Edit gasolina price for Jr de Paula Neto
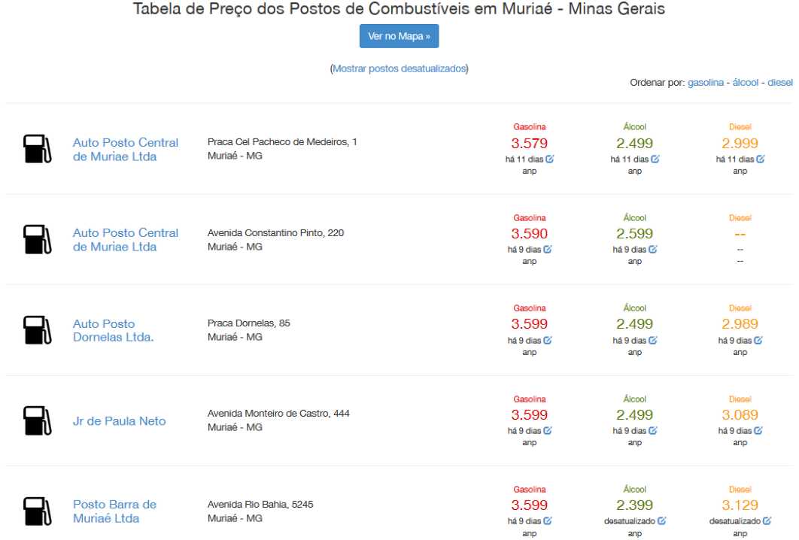 pyautogui.click(x=548, y=430)
